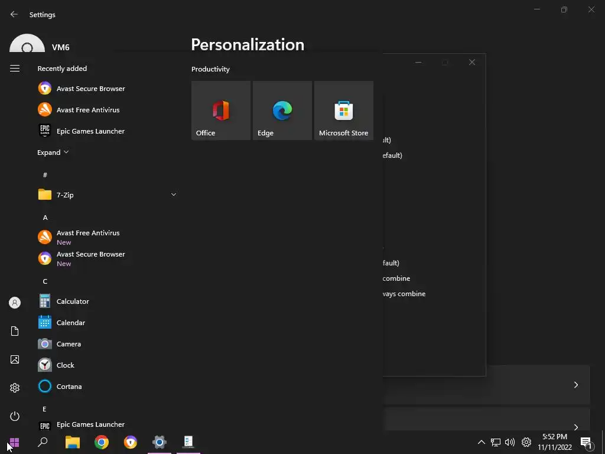Screen dimensions: 605x454
Task: Expand the Recently added list
Action: [53, 153]
